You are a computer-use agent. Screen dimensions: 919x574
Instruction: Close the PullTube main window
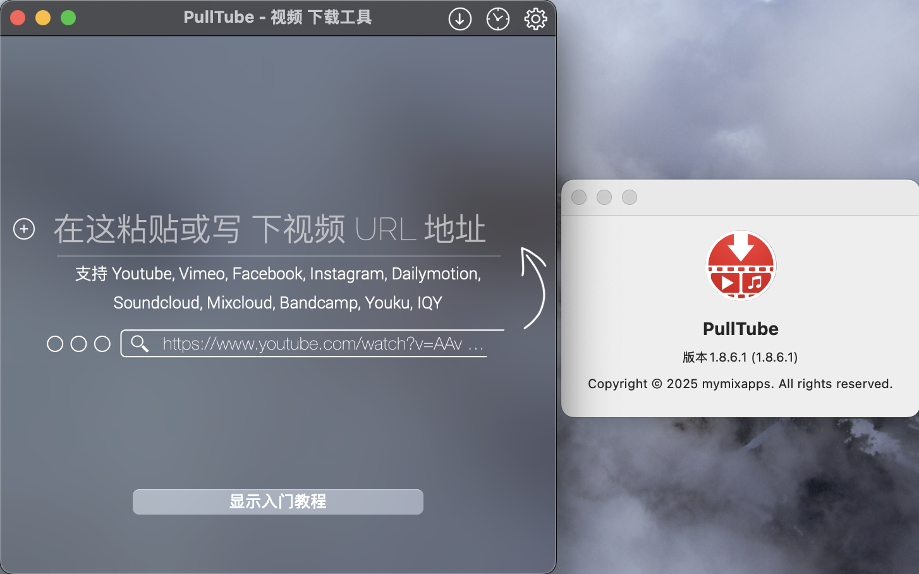pos(18,18)
